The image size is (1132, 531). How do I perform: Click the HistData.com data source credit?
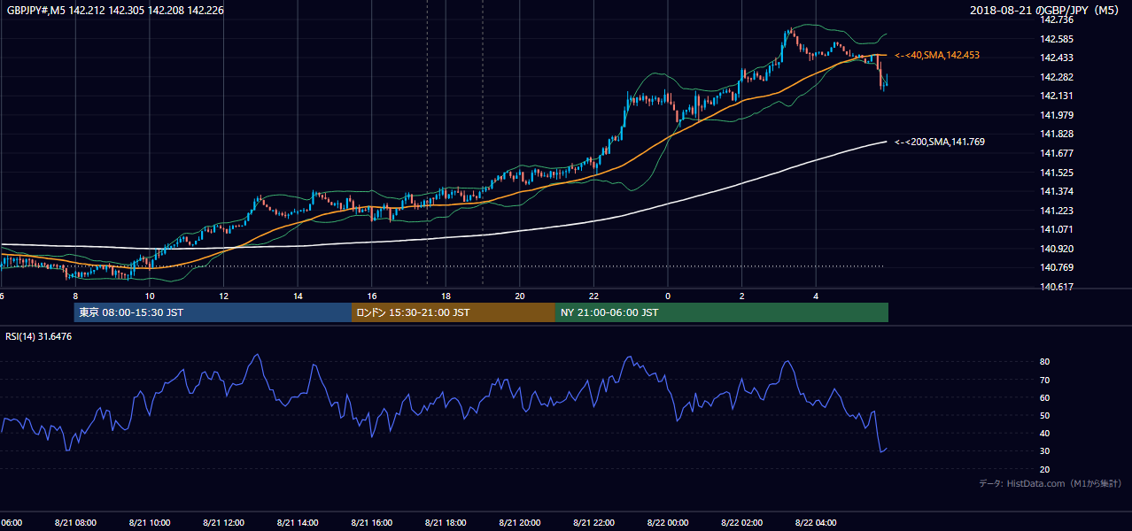1050,483
